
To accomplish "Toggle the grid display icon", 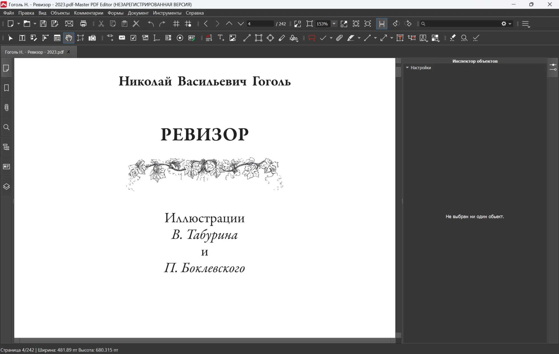I will click(x=176, y=24).
